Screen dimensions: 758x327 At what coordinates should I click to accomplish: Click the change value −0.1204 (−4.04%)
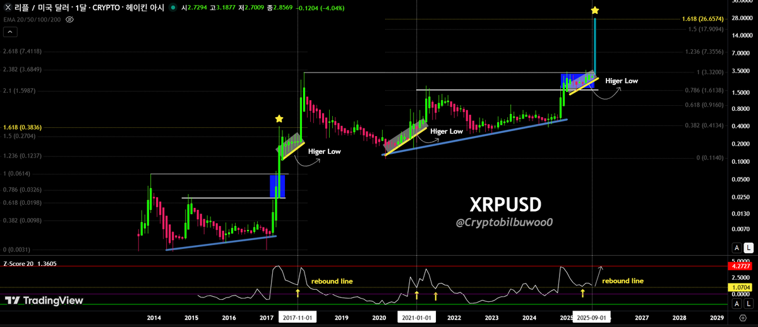tap(320, 8)
